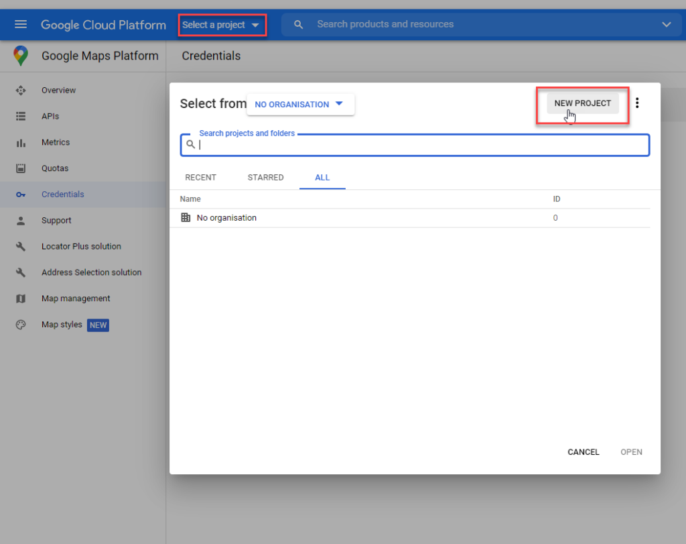Switch to the STARRED tab
The height and width of the screenshot is (544, 686).
(265, 177)
